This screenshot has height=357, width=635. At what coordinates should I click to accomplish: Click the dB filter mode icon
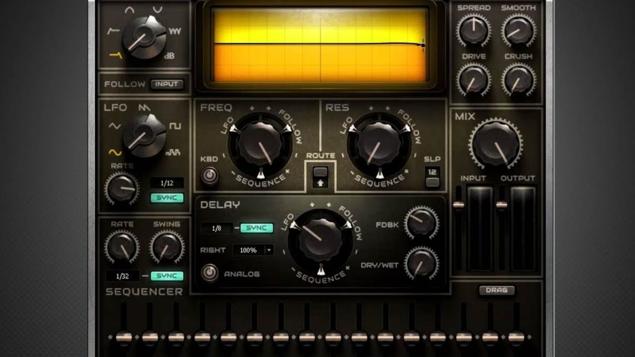click(170, 55)
